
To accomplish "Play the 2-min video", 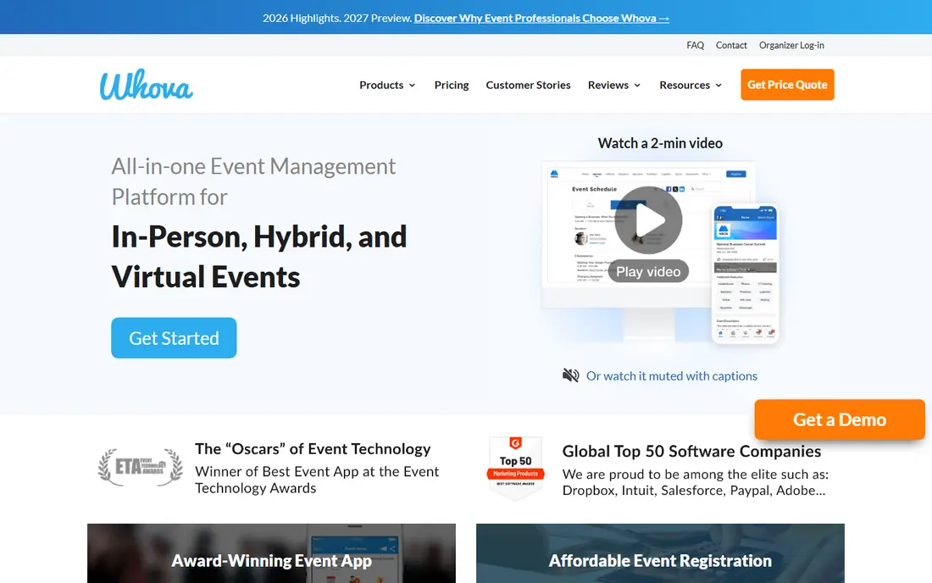I will tap(648, 219).
